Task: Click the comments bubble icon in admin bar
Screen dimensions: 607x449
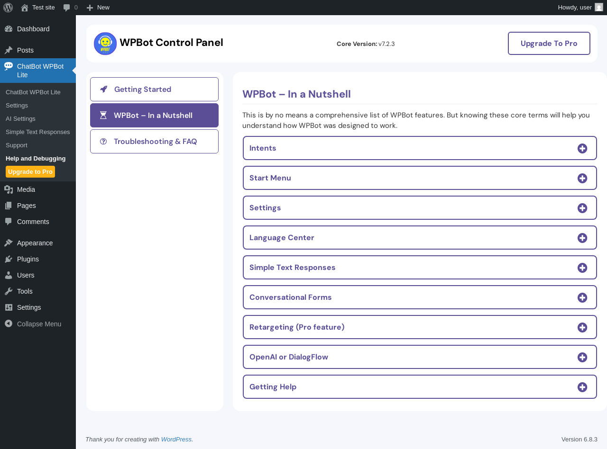Action: 67,7
